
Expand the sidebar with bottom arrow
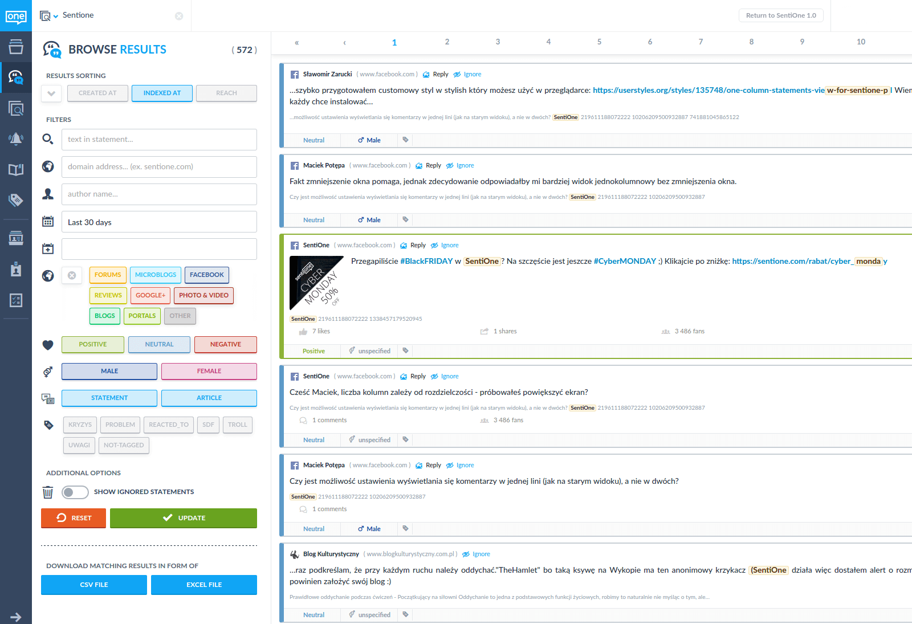point(16,617)
